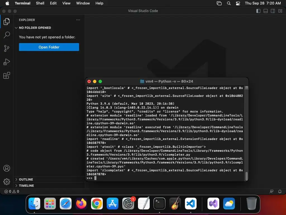Click the 'Python 3.9.6 (default' version line

coord(130,104)
